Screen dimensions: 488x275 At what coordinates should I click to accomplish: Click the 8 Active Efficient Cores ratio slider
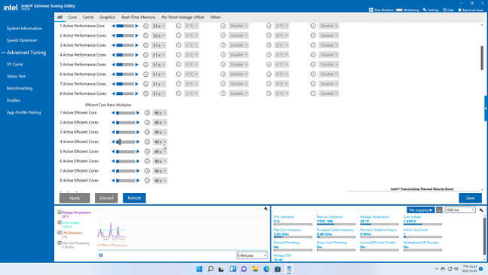126,180
